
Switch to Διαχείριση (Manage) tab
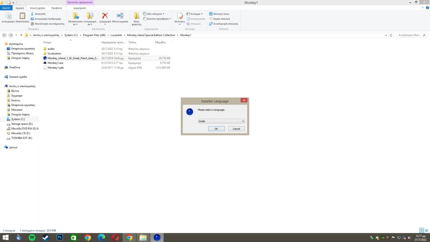coord(80,8)
